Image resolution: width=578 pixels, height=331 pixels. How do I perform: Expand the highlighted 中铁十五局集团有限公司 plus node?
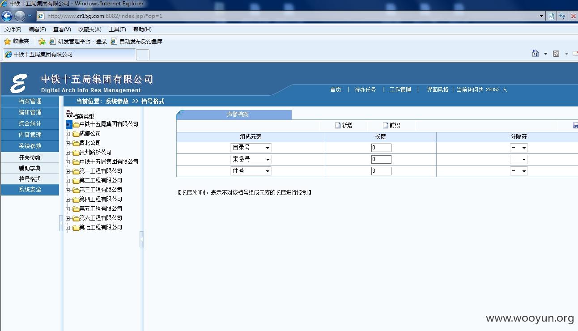click(x=68, y=124)
